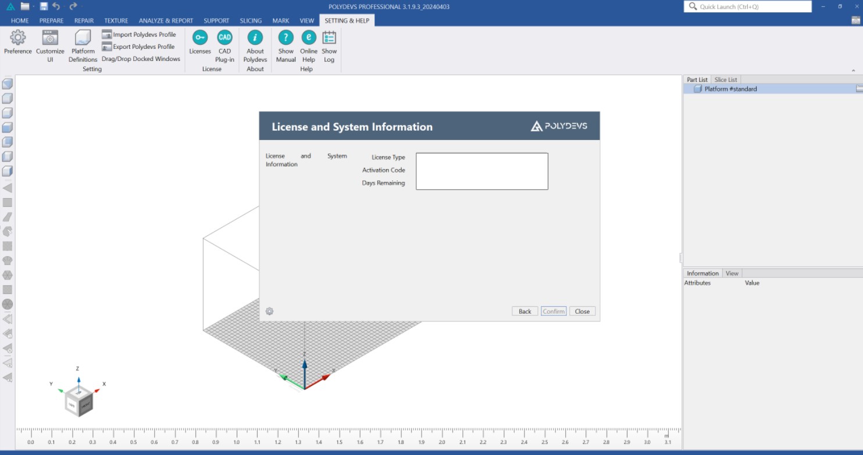Image resolution: width=863 pixels, height=455 pixels.
Task: Click the Close button in license dialog
Action: click(x=582, y=311)
